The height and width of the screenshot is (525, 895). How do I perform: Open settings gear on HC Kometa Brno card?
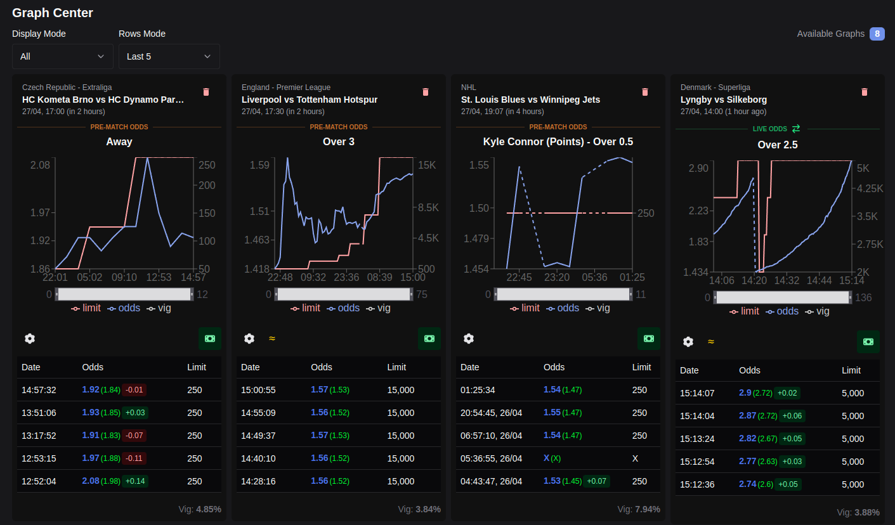(30, 339)
